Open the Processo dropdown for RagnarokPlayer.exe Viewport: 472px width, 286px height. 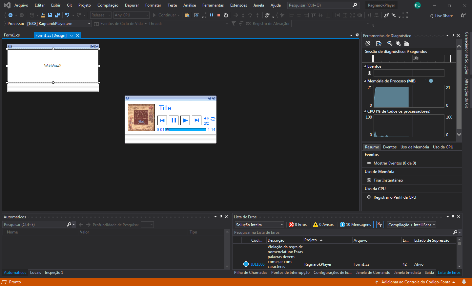(89, 24)
